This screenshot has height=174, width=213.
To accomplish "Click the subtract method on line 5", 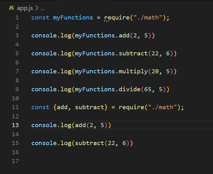I will point(133,53).
